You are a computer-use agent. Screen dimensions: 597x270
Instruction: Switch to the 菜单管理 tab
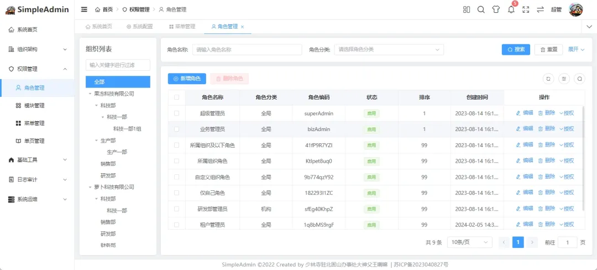[x=182, y=27]
